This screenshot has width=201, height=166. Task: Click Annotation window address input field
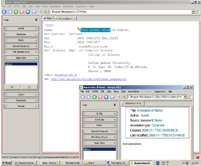click(155, 97)
